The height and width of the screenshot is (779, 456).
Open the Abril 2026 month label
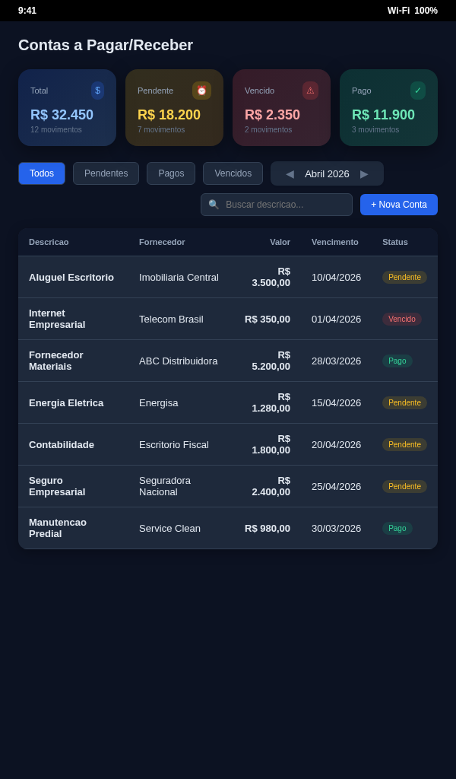coord(327,173)
